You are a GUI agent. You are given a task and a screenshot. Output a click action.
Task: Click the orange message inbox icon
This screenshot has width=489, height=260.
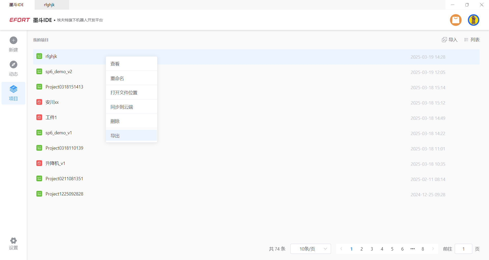click(x=456, y=20)
